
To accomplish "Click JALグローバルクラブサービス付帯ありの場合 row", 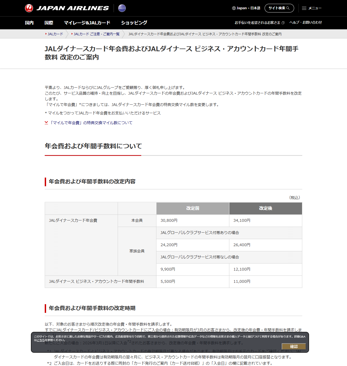I will (x=229, y=233).
